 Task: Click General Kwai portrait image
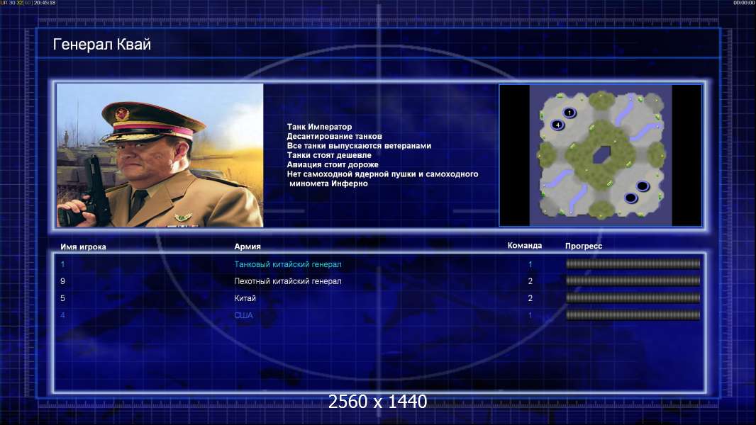click(160, 155)
